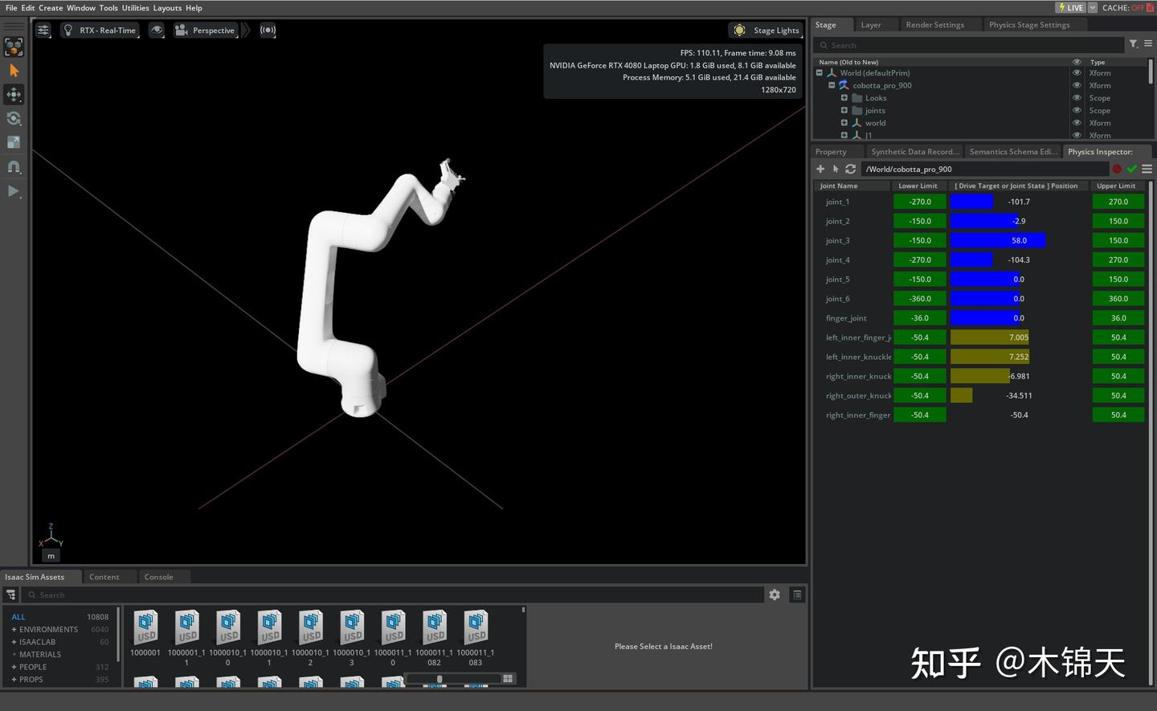Toggle visibility of cobotta_pro_900 prim
Viewport: 1157px width, 711px height.
point(1077,85)
